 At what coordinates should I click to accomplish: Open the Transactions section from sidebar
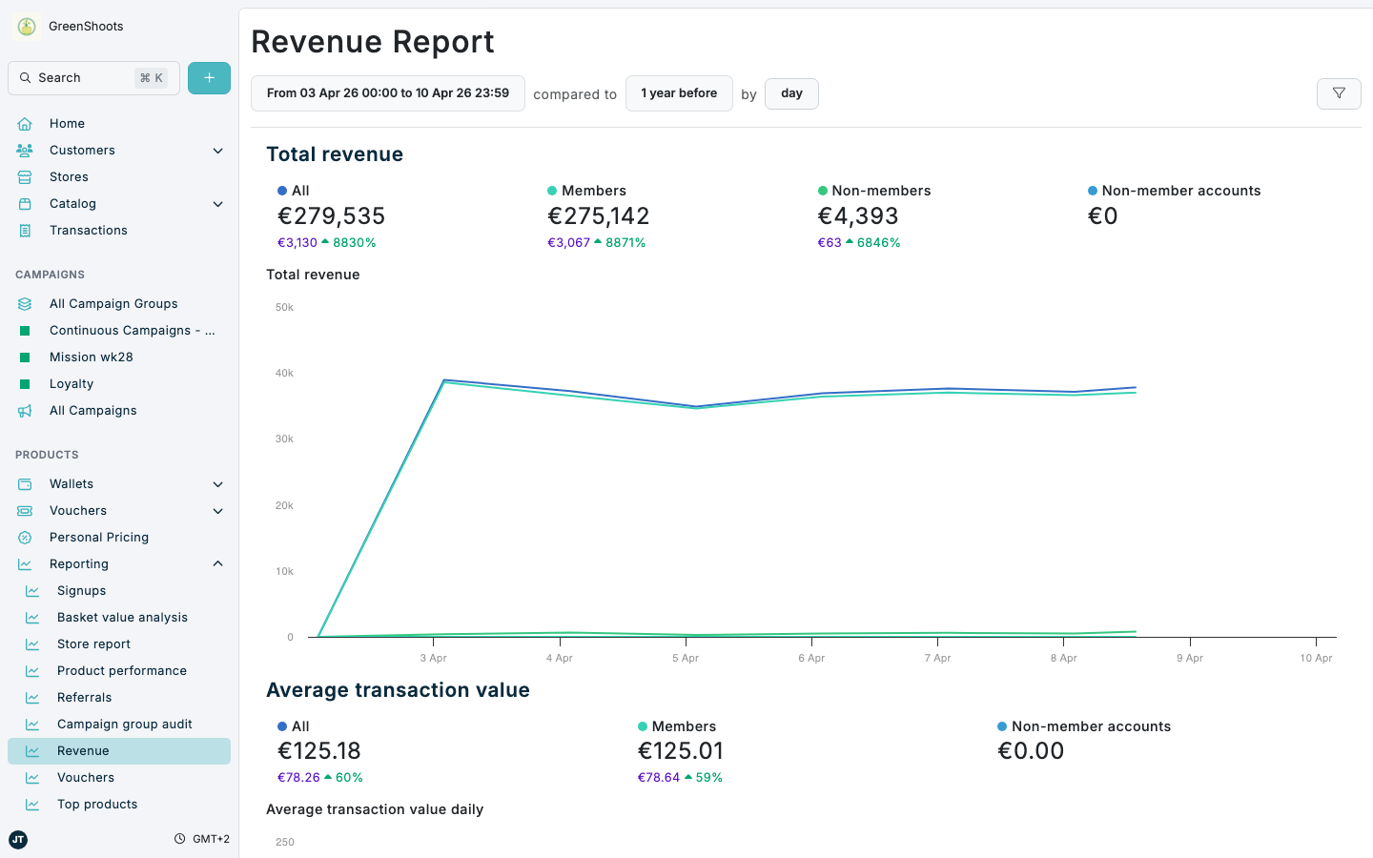[x=88, y=230]
